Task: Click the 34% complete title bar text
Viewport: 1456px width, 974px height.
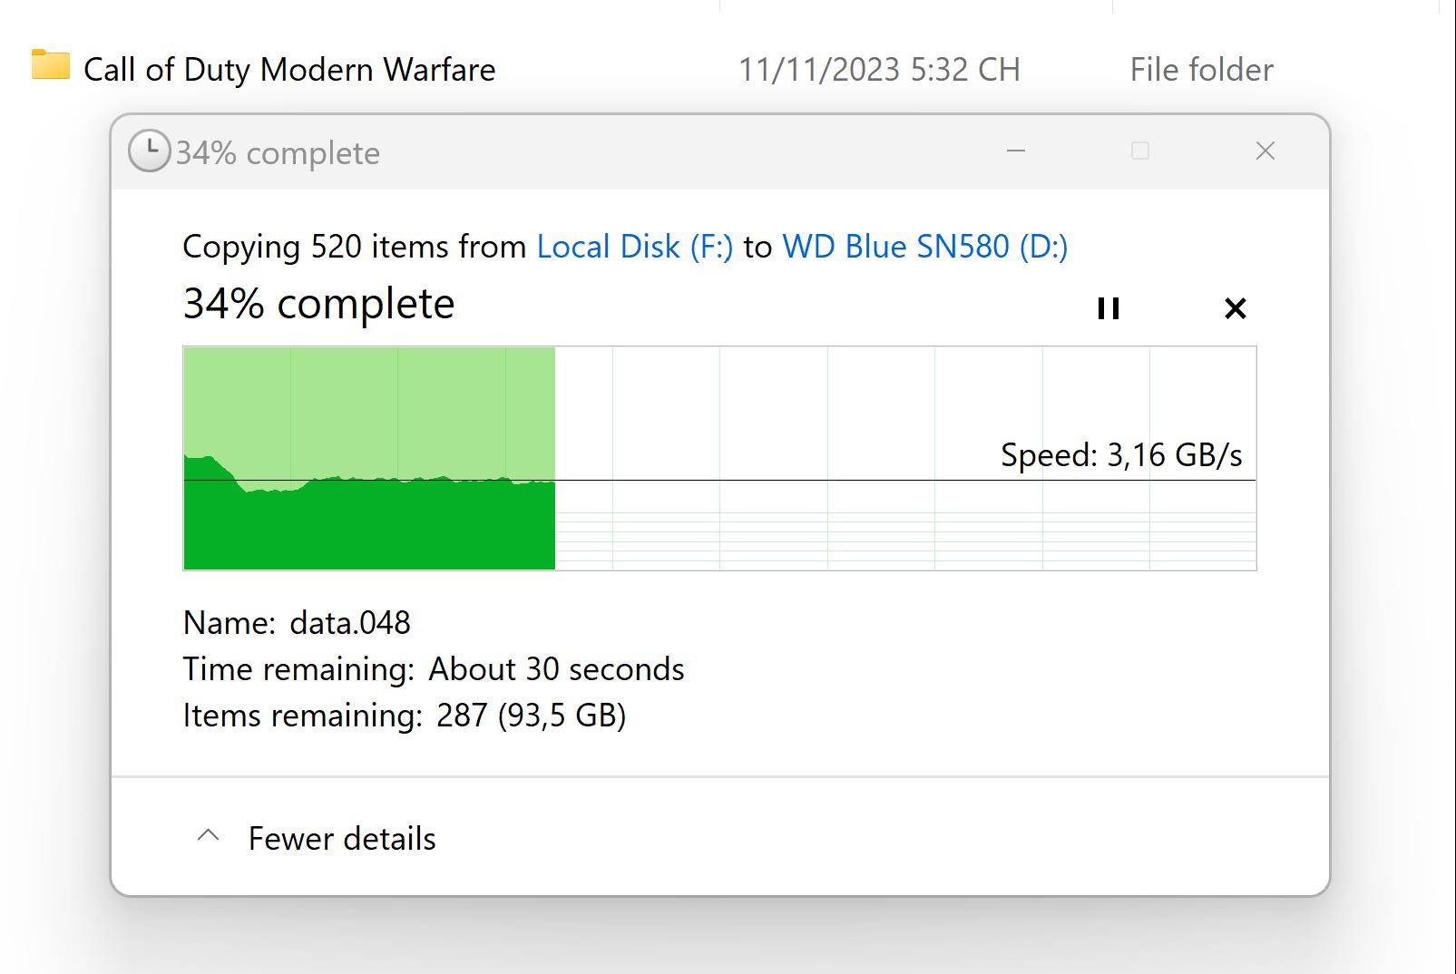Action: coord(278,153)
